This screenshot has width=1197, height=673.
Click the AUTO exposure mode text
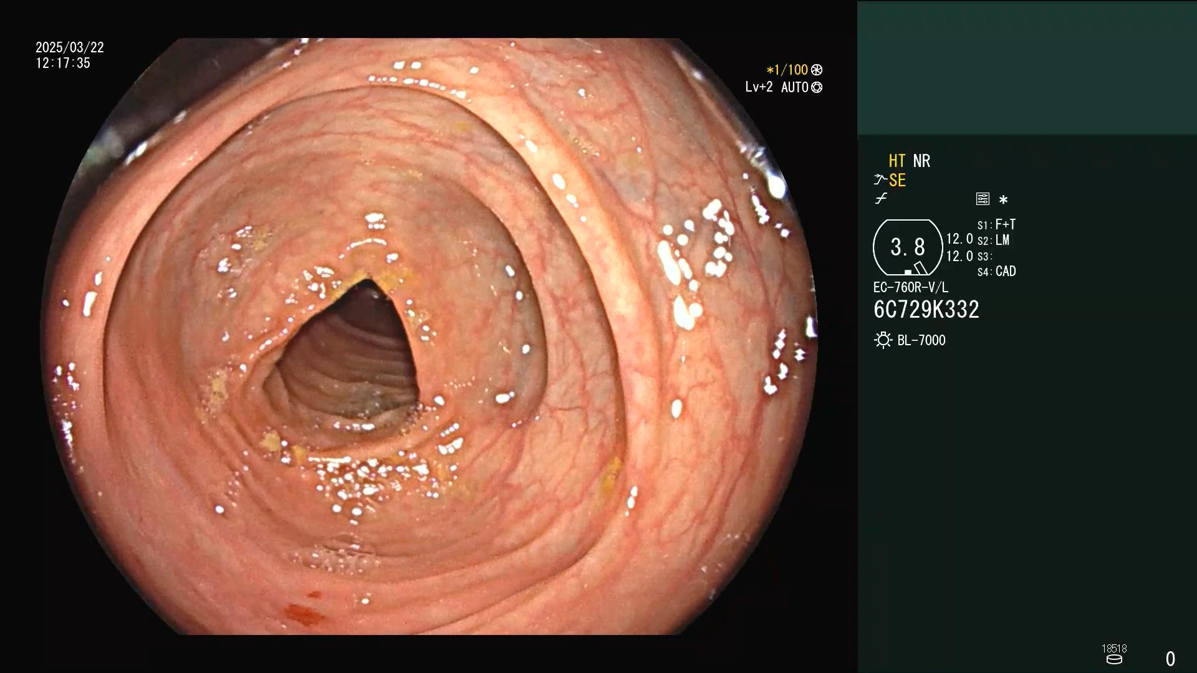click(x=795, y=87)
